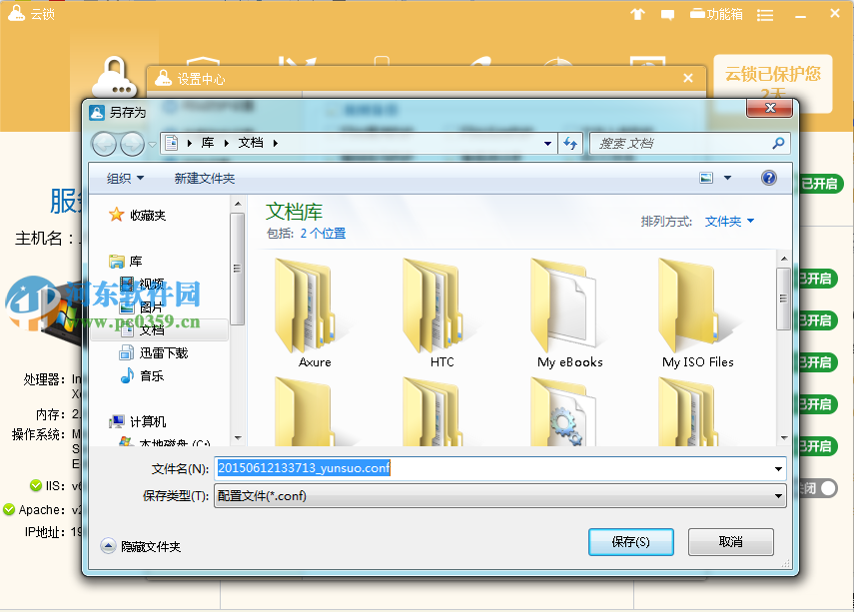Click the message icon in Yunsuo title bar
This screenshot has width=854, height=612.
[x=667, y=15]
